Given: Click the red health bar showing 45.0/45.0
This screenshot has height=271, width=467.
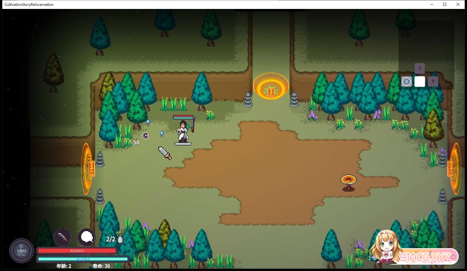Looking at the screenshot, I should (x=77, y=251).
